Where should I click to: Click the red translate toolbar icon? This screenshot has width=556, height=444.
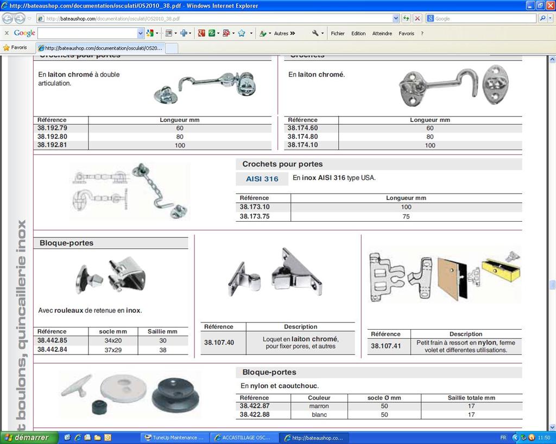(226, 33)
